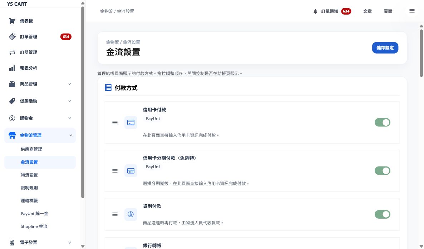This screenshot has height=249, width=424.
Task: Click the installment card icon for 信用卡分期付款
Action: [x=131, y=171]
